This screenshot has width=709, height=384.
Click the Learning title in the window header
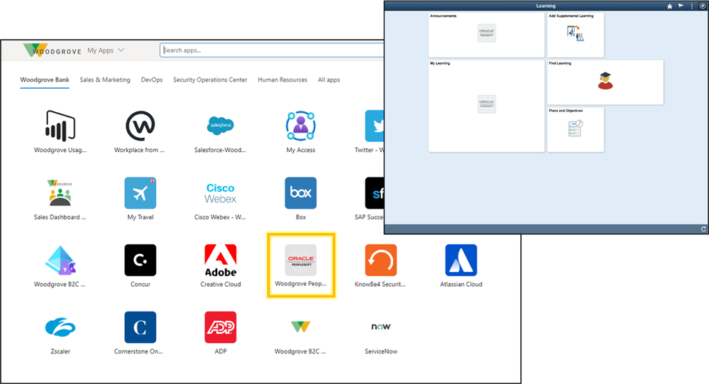pos(546,6)
